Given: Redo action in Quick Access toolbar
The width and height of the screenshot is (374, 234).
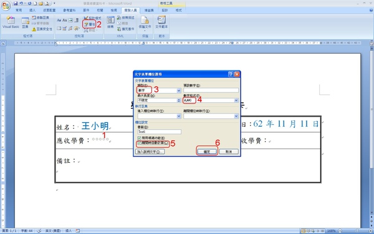Looking at the screenshot, I should tap(29, 3).
